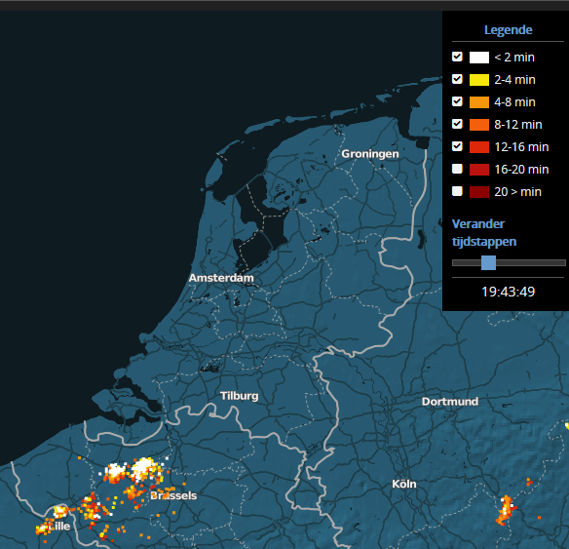
Task: Click the 19:43:49 timestamp
Action: pyautogui.click(x=508, y=292)
